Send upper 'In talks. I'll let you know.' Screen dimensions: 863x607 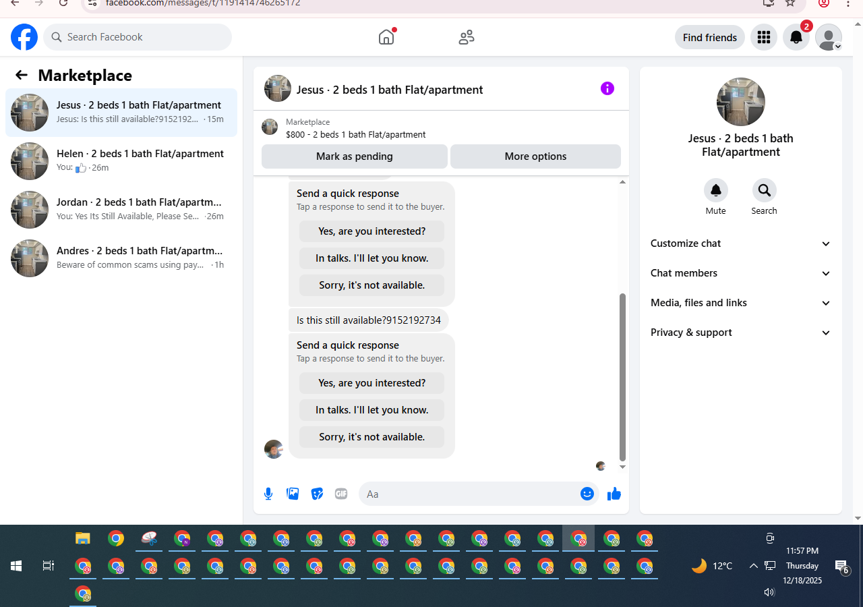372,258
